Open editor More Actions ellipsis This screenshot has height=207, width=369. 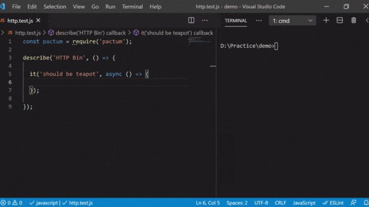click(205, 21)
